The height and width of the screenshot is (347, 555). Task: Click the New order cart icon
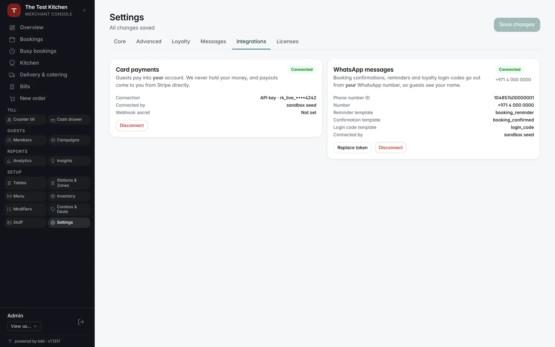[x=12, y=99]
